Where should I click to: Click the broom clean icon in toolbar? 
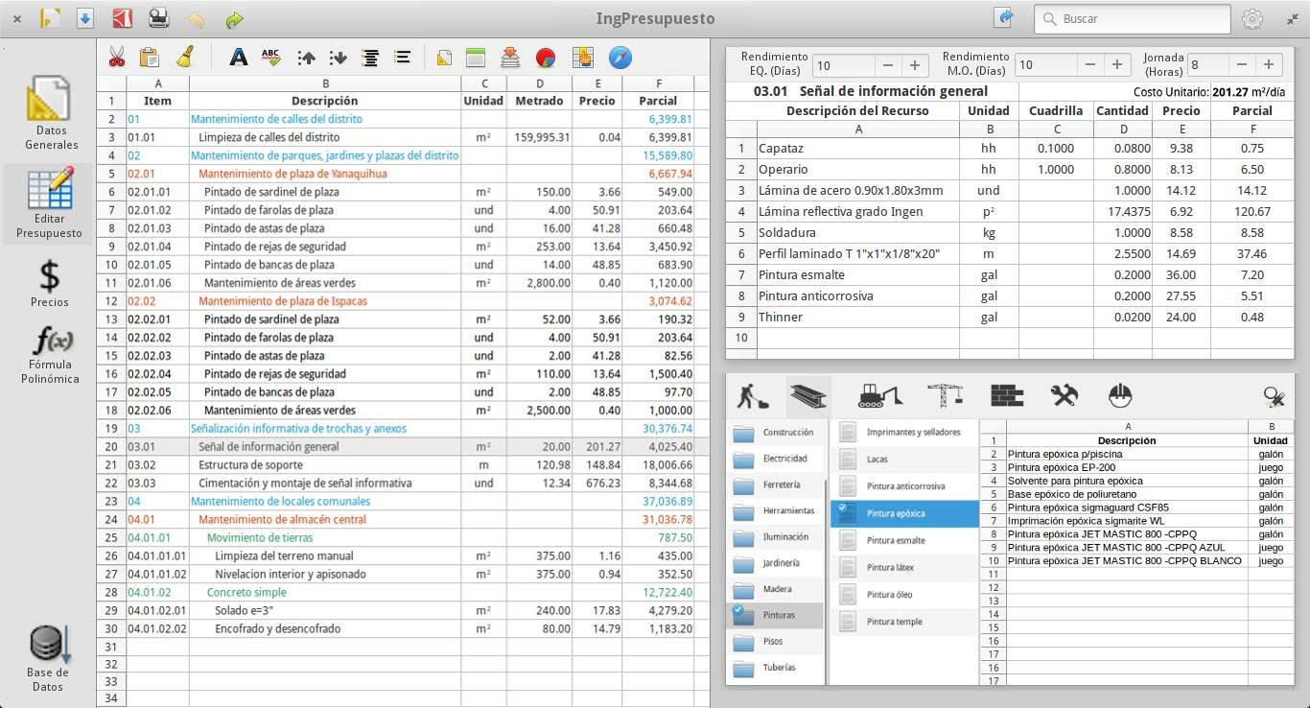pyautogui.click(x=185, y=58)
